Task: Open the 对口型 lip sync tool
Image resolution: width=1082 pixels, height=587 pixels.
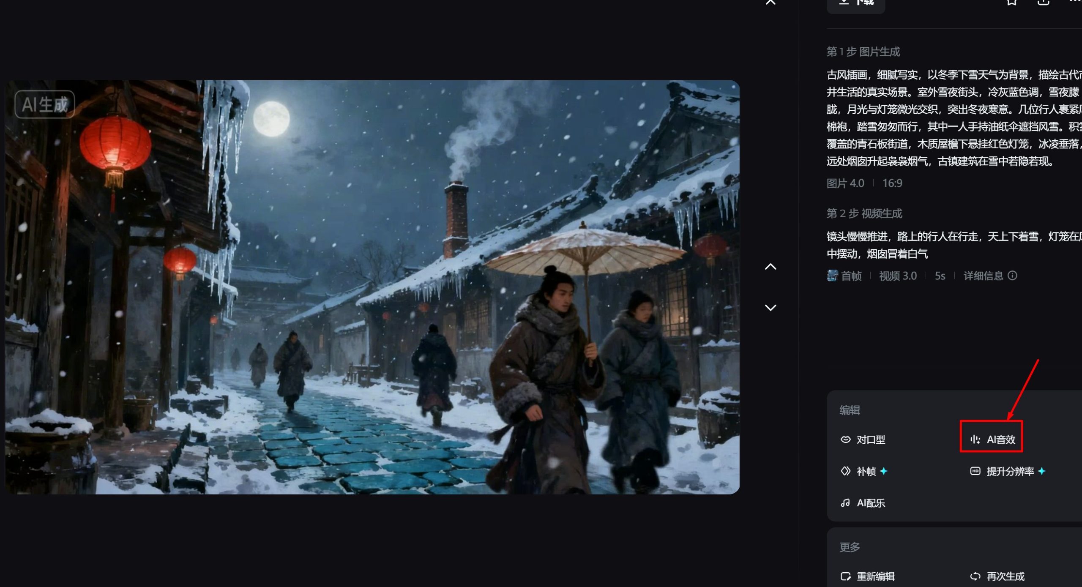Action: (863, 440)
